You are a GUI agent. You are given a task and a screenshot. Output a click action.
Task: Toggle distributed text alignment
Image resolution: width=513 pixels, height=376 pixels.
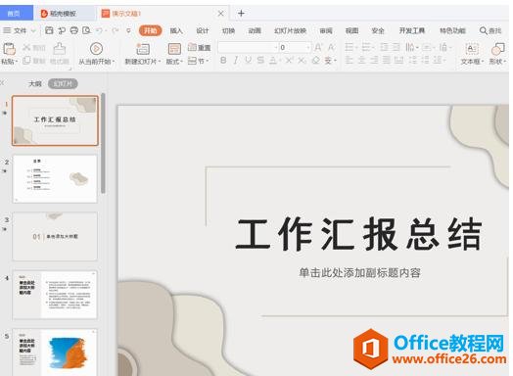point(398,60)
